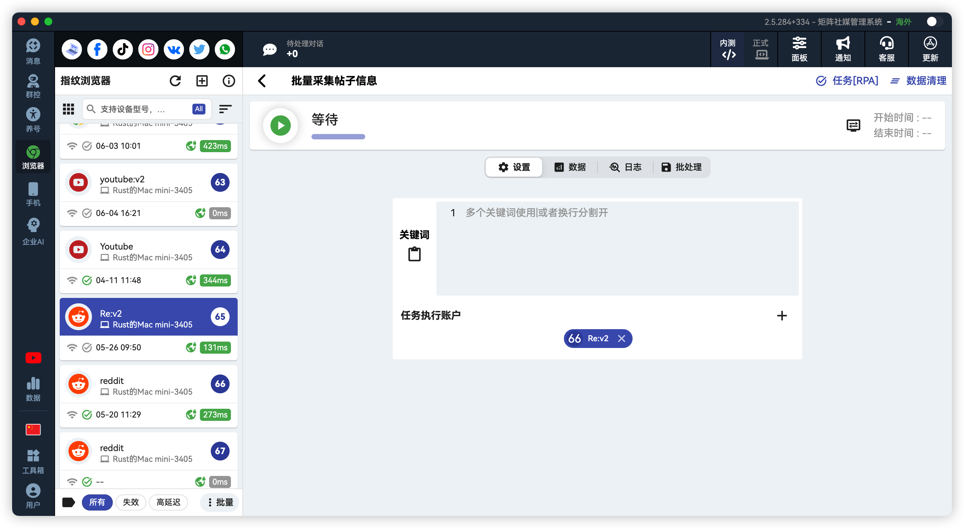Click the 344ms latency badge
The image size is (964, 528).
[215, 280]
